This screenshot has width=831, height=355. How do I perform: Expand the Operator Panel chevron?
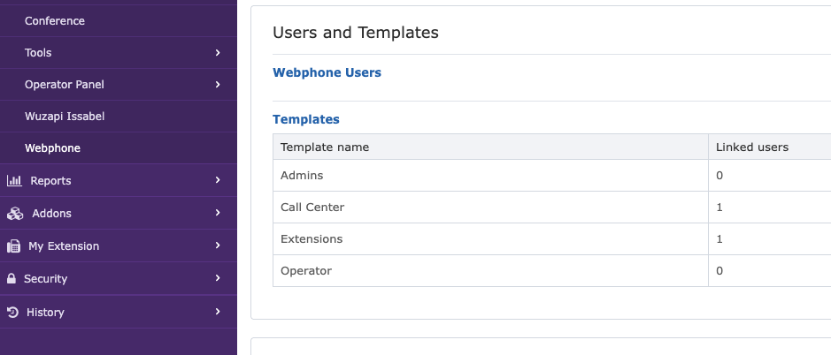pyautogui.click(x=218, y=84)
